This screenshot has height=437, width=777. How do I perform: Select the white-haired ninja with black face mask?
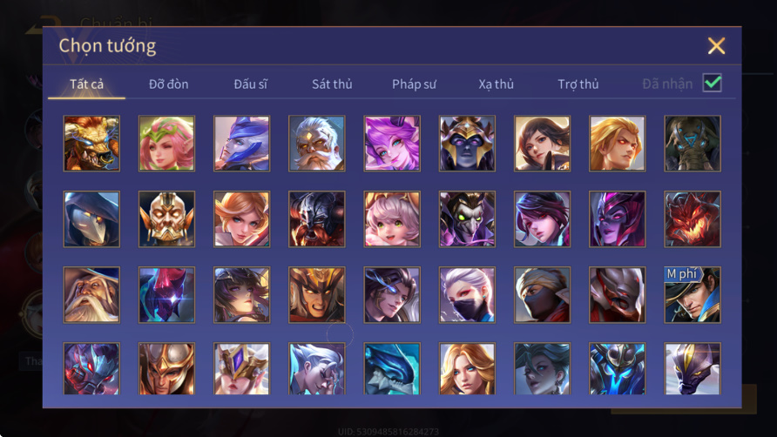(x=467, y=295)
